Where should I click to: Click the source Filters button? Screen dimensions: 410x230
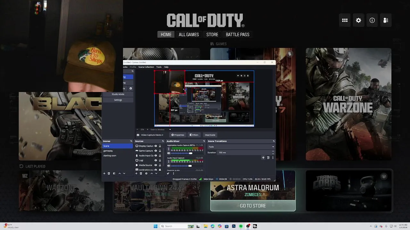click(x=194, y=135)
